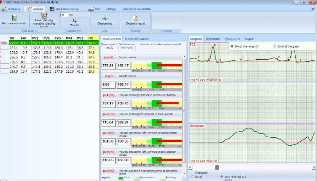Image resolution: width=317 pixels, height=181 pixels.
Task: Choose 'Zero referred to S points' option
Action: (x=222, y=176)
